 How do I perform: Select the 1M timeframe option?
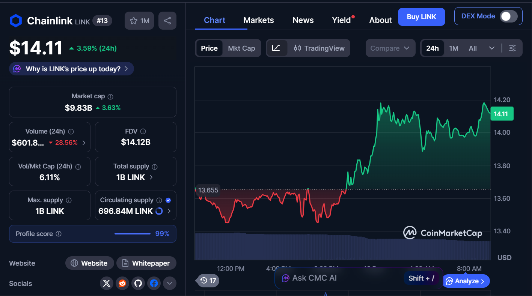pyautogui.click(x=454, y=48)
